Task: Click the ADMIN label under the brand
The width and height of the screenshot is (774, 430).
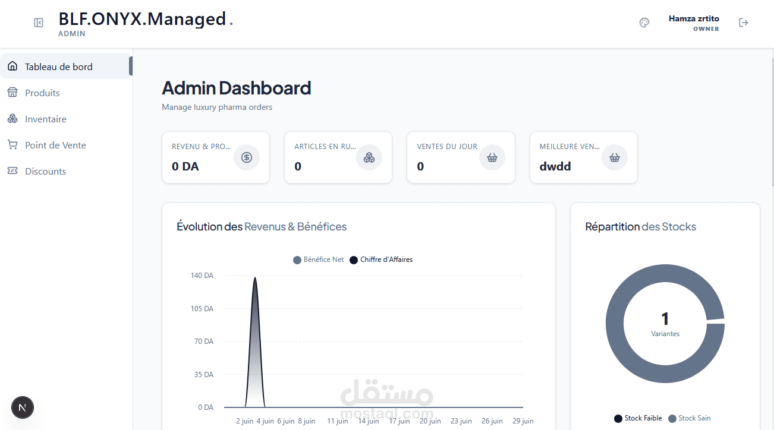Action: click(72, 34)
